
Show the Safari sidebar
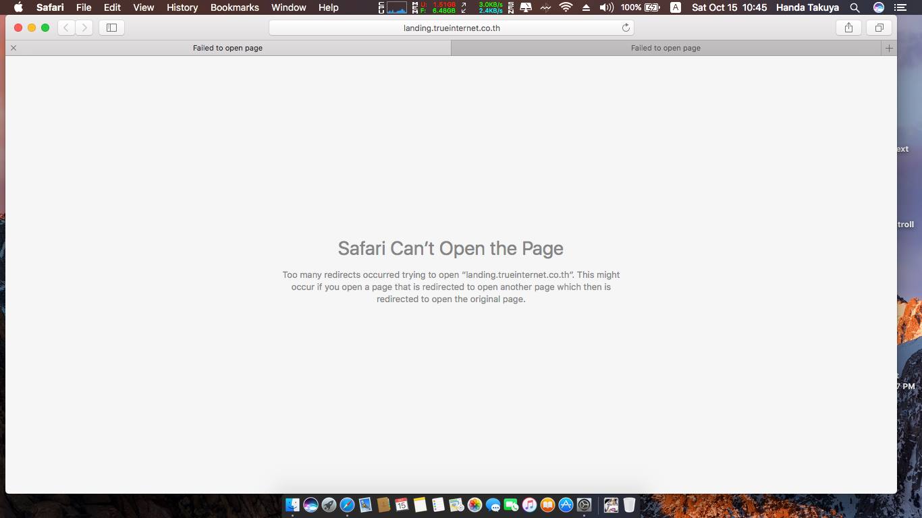click(112, 28)
